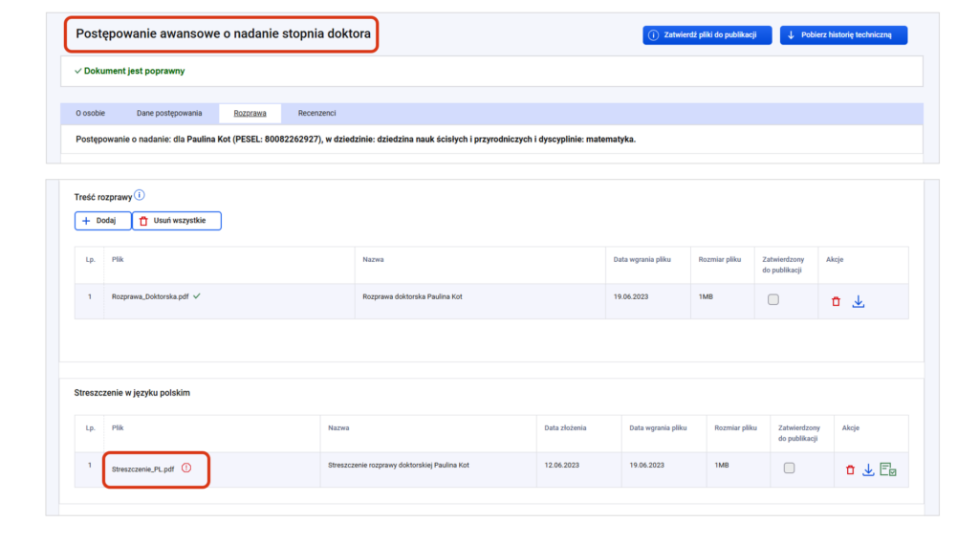Check publication approval box for Rozprawa_Doktorska.pdf

click(773, 299)
